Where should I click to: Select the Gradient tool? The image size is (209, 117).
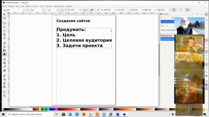tap(4, 59)
